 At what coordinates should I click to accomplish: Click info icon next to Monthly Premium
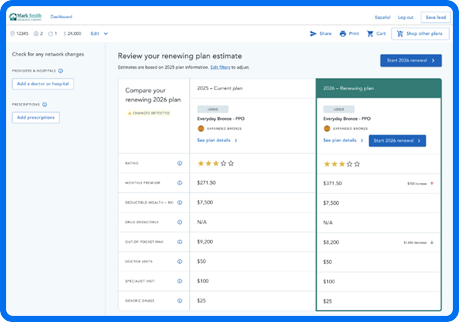(x=179, y=183)
